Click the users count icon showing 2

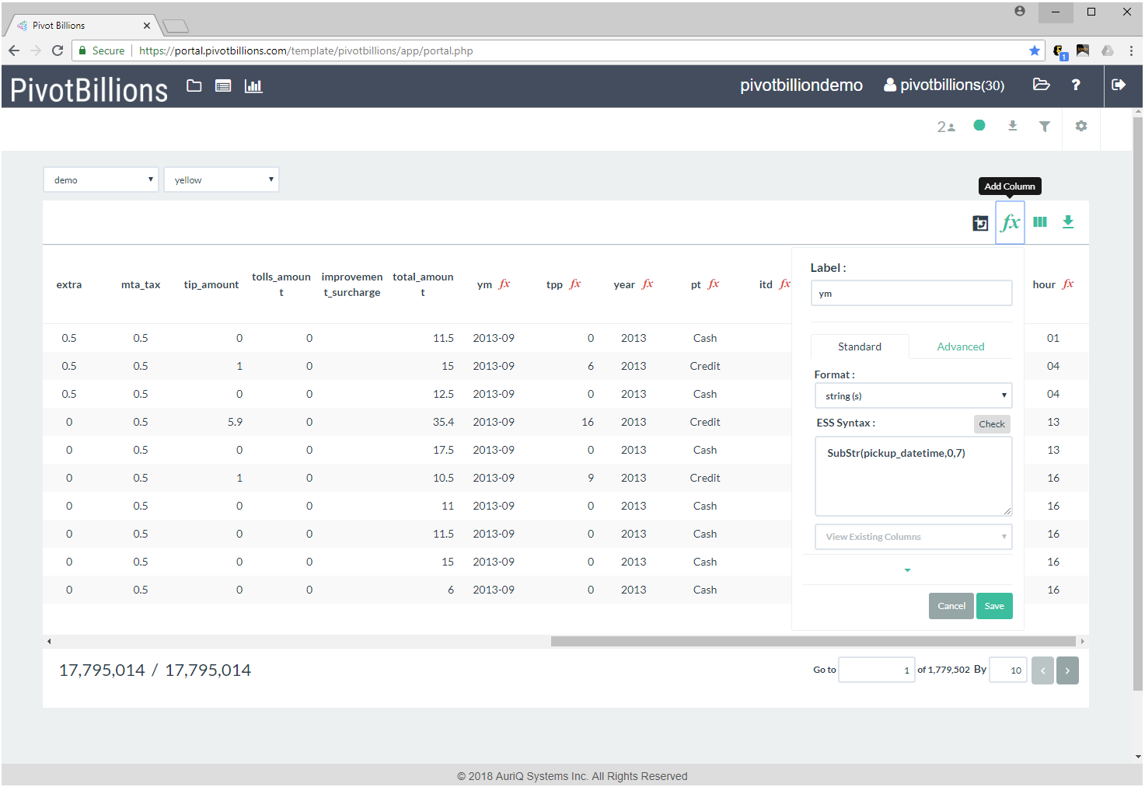pos(946,127)
